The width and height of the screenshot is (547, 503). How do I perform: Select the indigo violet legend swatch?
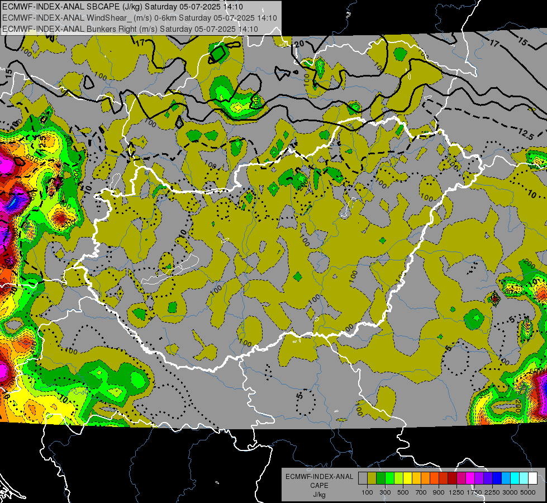(488, 478)
